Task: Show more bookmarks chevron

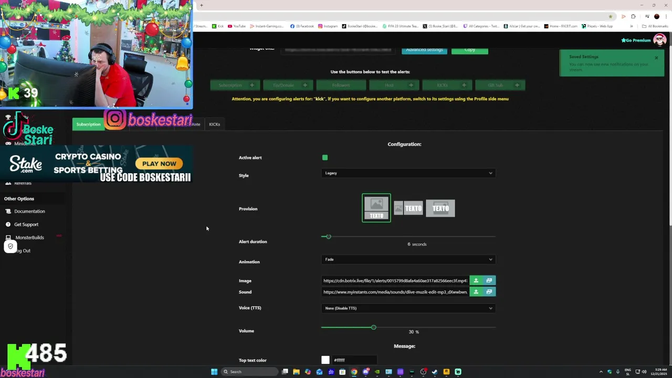Action: tap(631, 26)
